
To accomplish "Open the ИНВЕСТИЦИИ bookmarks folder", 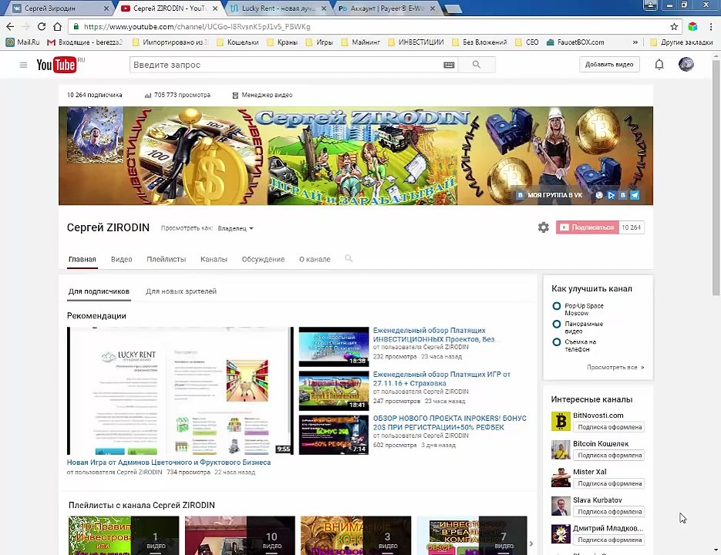I will pos(416,42).
